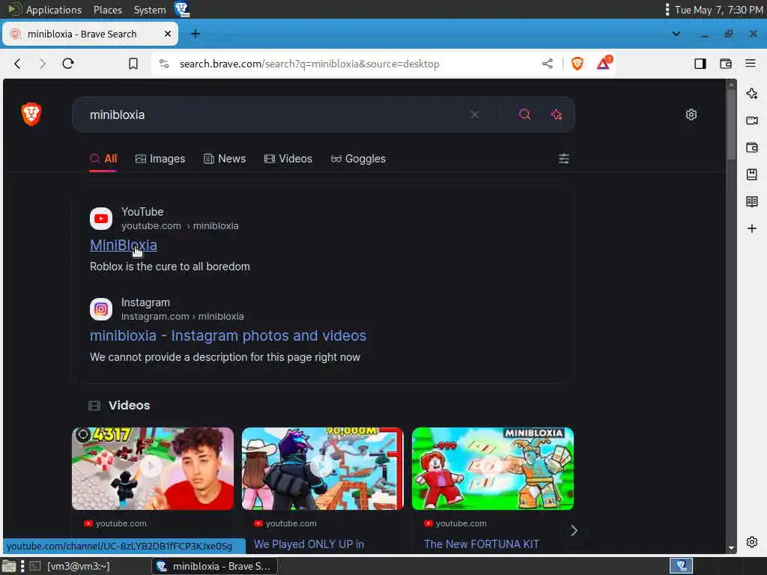Open Bookmarks panel in sidebar
The width and height of the screenshot is (767, 575).
pos(752,174)
